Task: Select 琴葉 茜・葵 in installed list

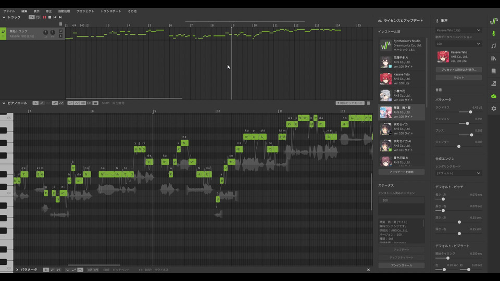Action: click(402, 112)
